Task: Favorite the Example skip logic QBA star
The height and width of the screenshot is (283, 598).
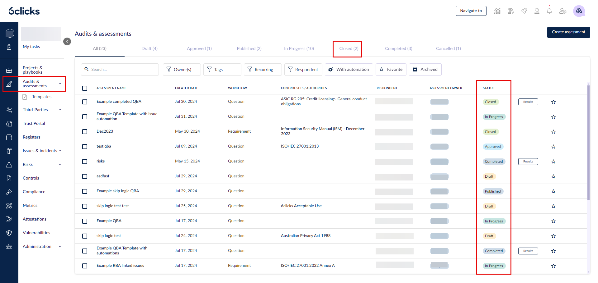Action: 553,191
